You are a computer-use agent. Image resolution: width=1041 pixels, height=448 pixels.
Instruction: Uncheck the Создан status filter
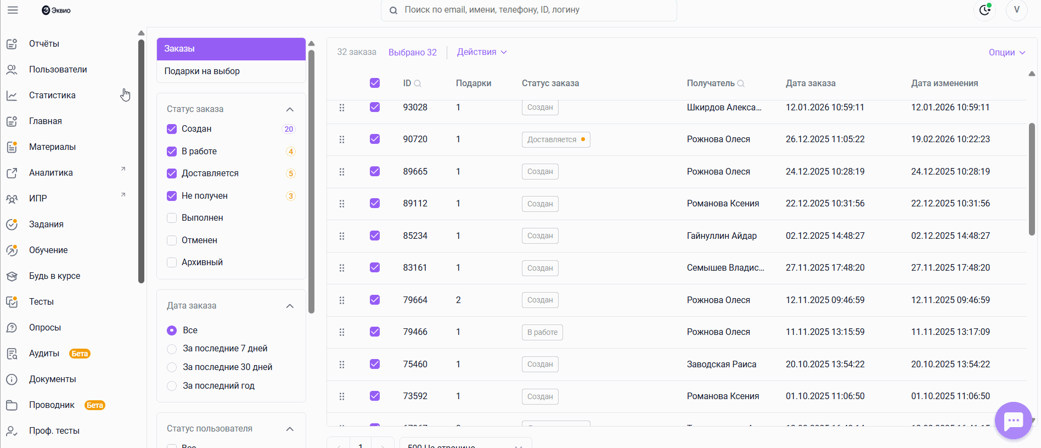(x=172, y=129)
